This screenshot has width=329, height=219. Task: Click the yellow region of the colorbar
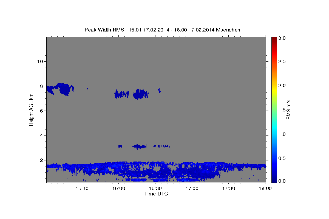coord(274,90)
